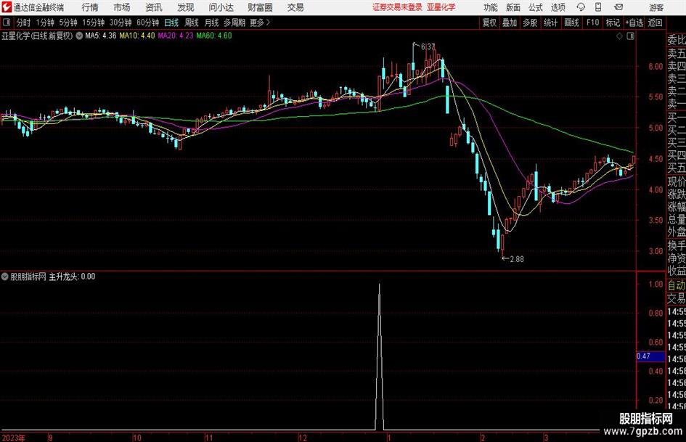
Task: Open the 资讯 menu
Action: click(x=154, y=7)
